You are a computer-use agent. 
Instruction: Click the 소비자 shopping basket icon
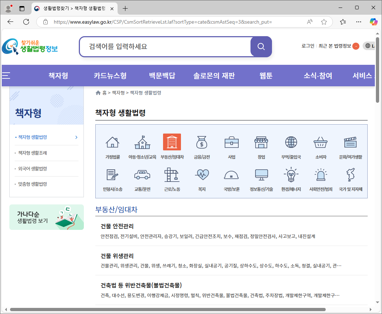pos(320,142)
